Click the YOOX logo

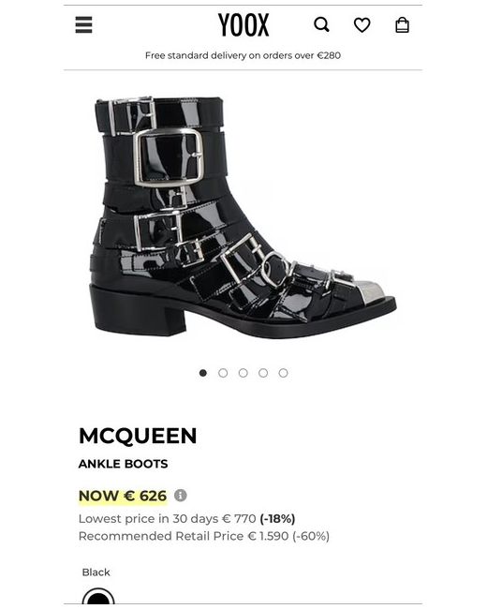(x=243, y=25)
